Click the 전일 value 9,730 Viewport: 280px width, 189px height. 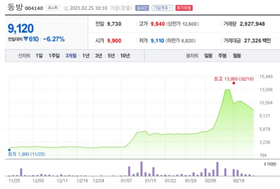[x=114, y=24]
